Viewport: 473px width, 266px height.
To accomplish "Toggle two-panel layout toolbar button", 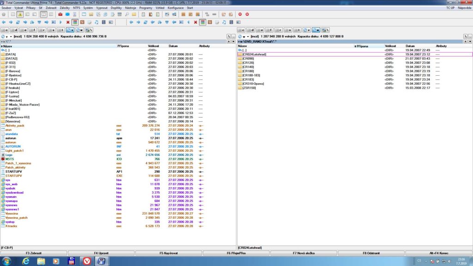I will click(44, 14).
